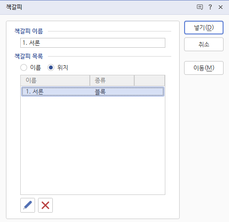Image resolution: width=229 pixels, height=222 pixels.
Task: Sort list by the 이름 column header
Action: 55,80
